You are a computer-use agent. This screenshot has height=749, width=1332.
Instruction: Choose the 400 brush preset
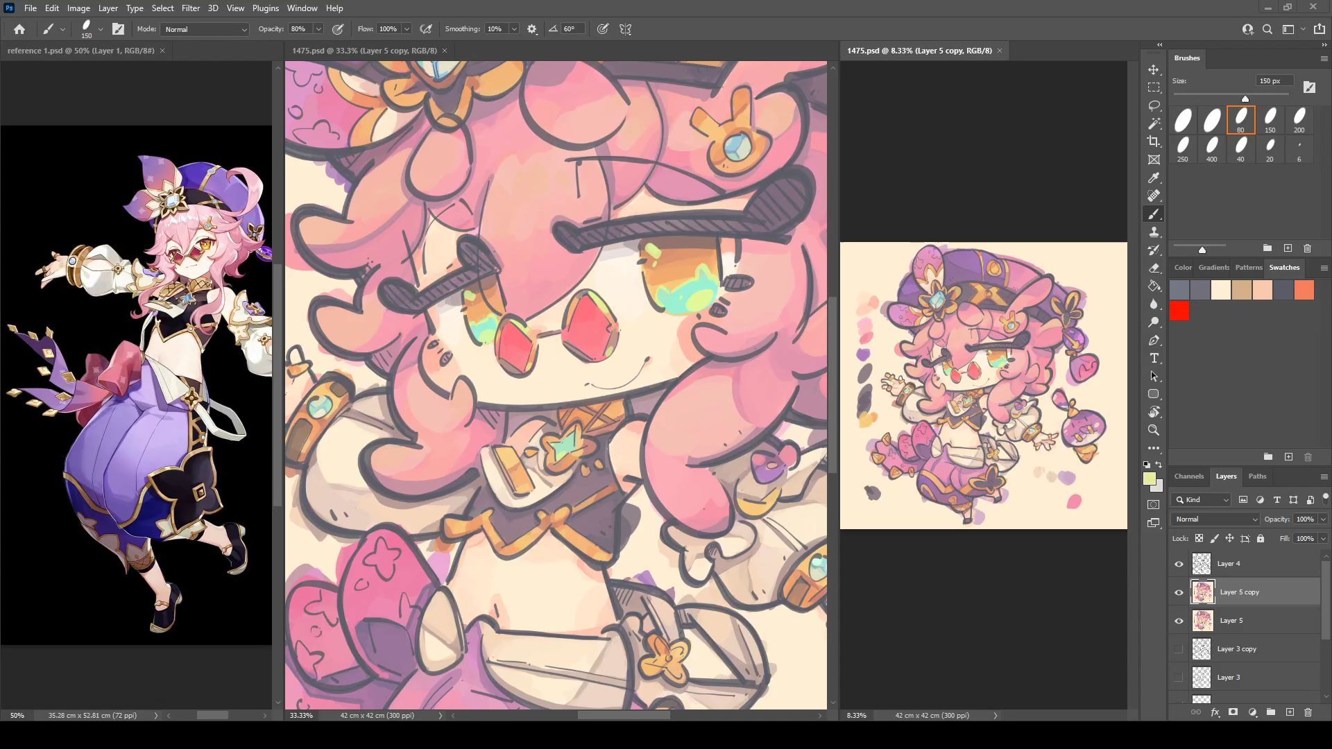point(1211,149)
